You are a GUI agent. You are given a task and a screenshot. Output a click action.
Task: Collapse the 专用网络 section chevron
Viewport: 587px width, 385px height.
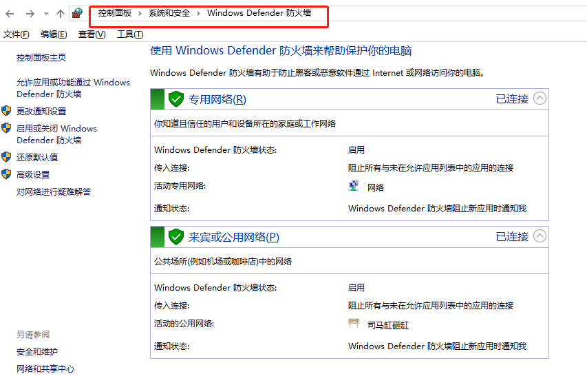point(540,98)
